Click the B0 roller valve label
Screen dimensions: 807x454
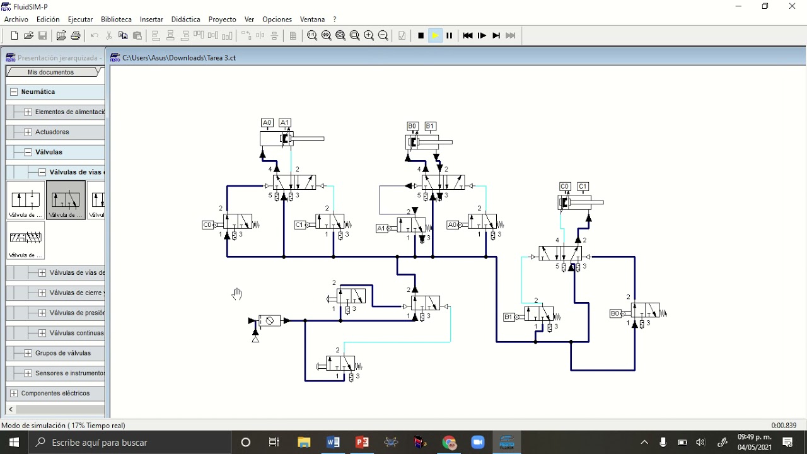click(x=615, y=313)
